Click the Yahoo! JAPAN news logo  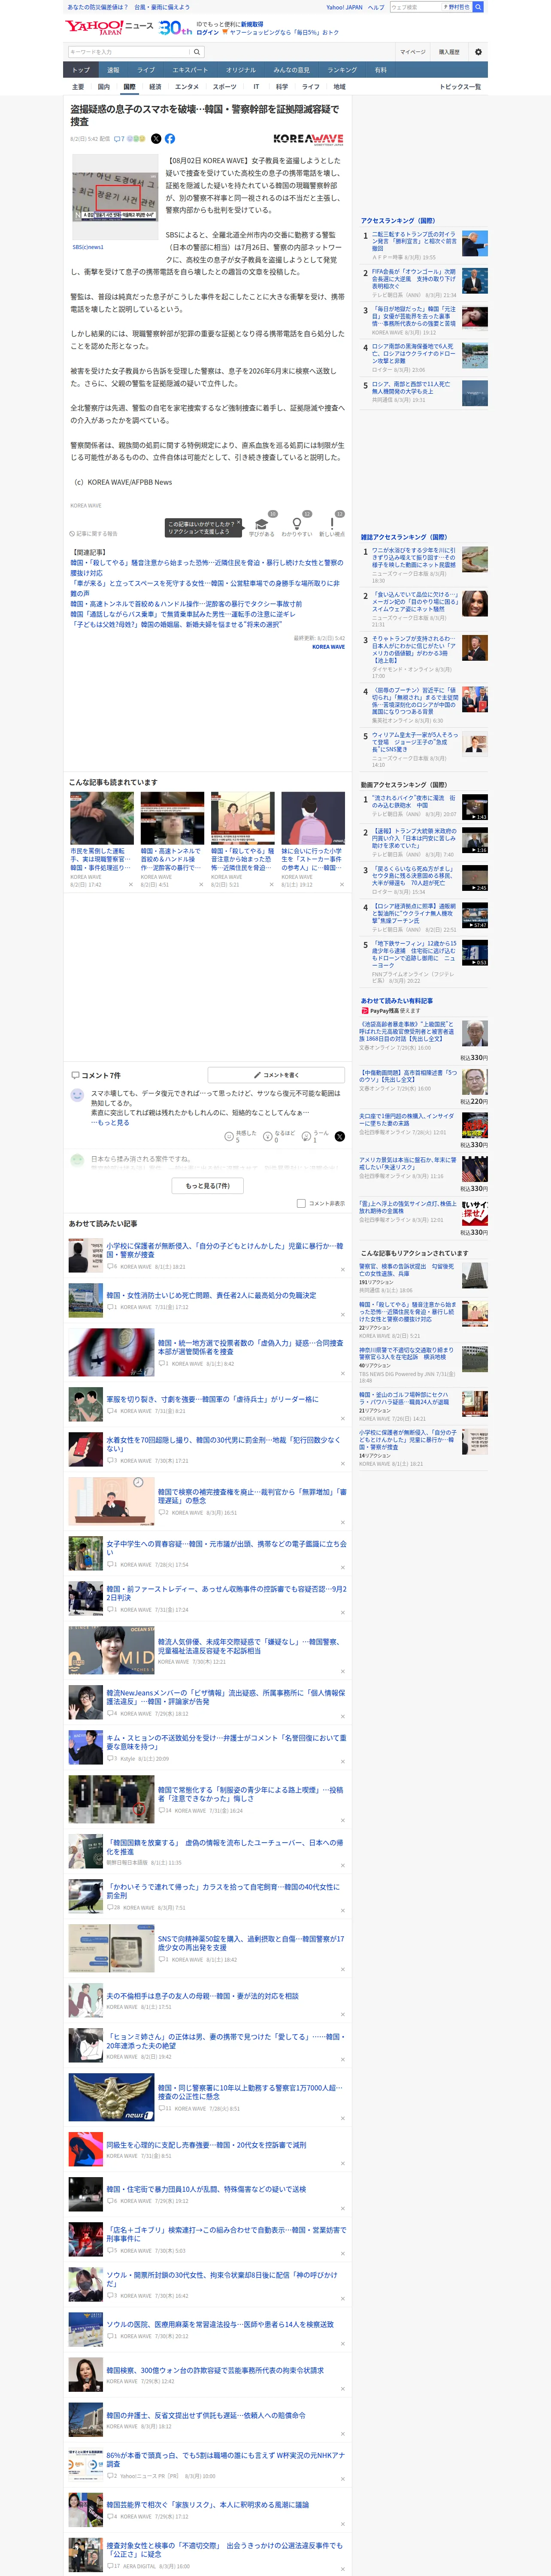(109, 27)
